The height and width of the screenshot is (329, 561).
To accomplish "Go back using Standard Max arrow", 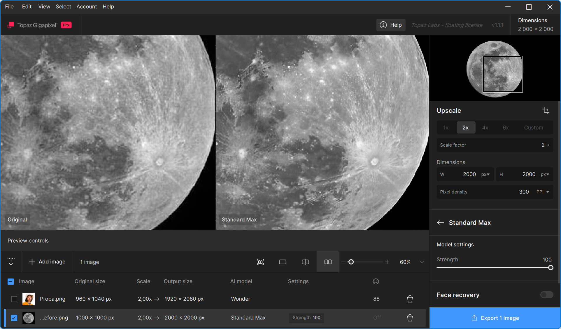I will click(440, 223).
